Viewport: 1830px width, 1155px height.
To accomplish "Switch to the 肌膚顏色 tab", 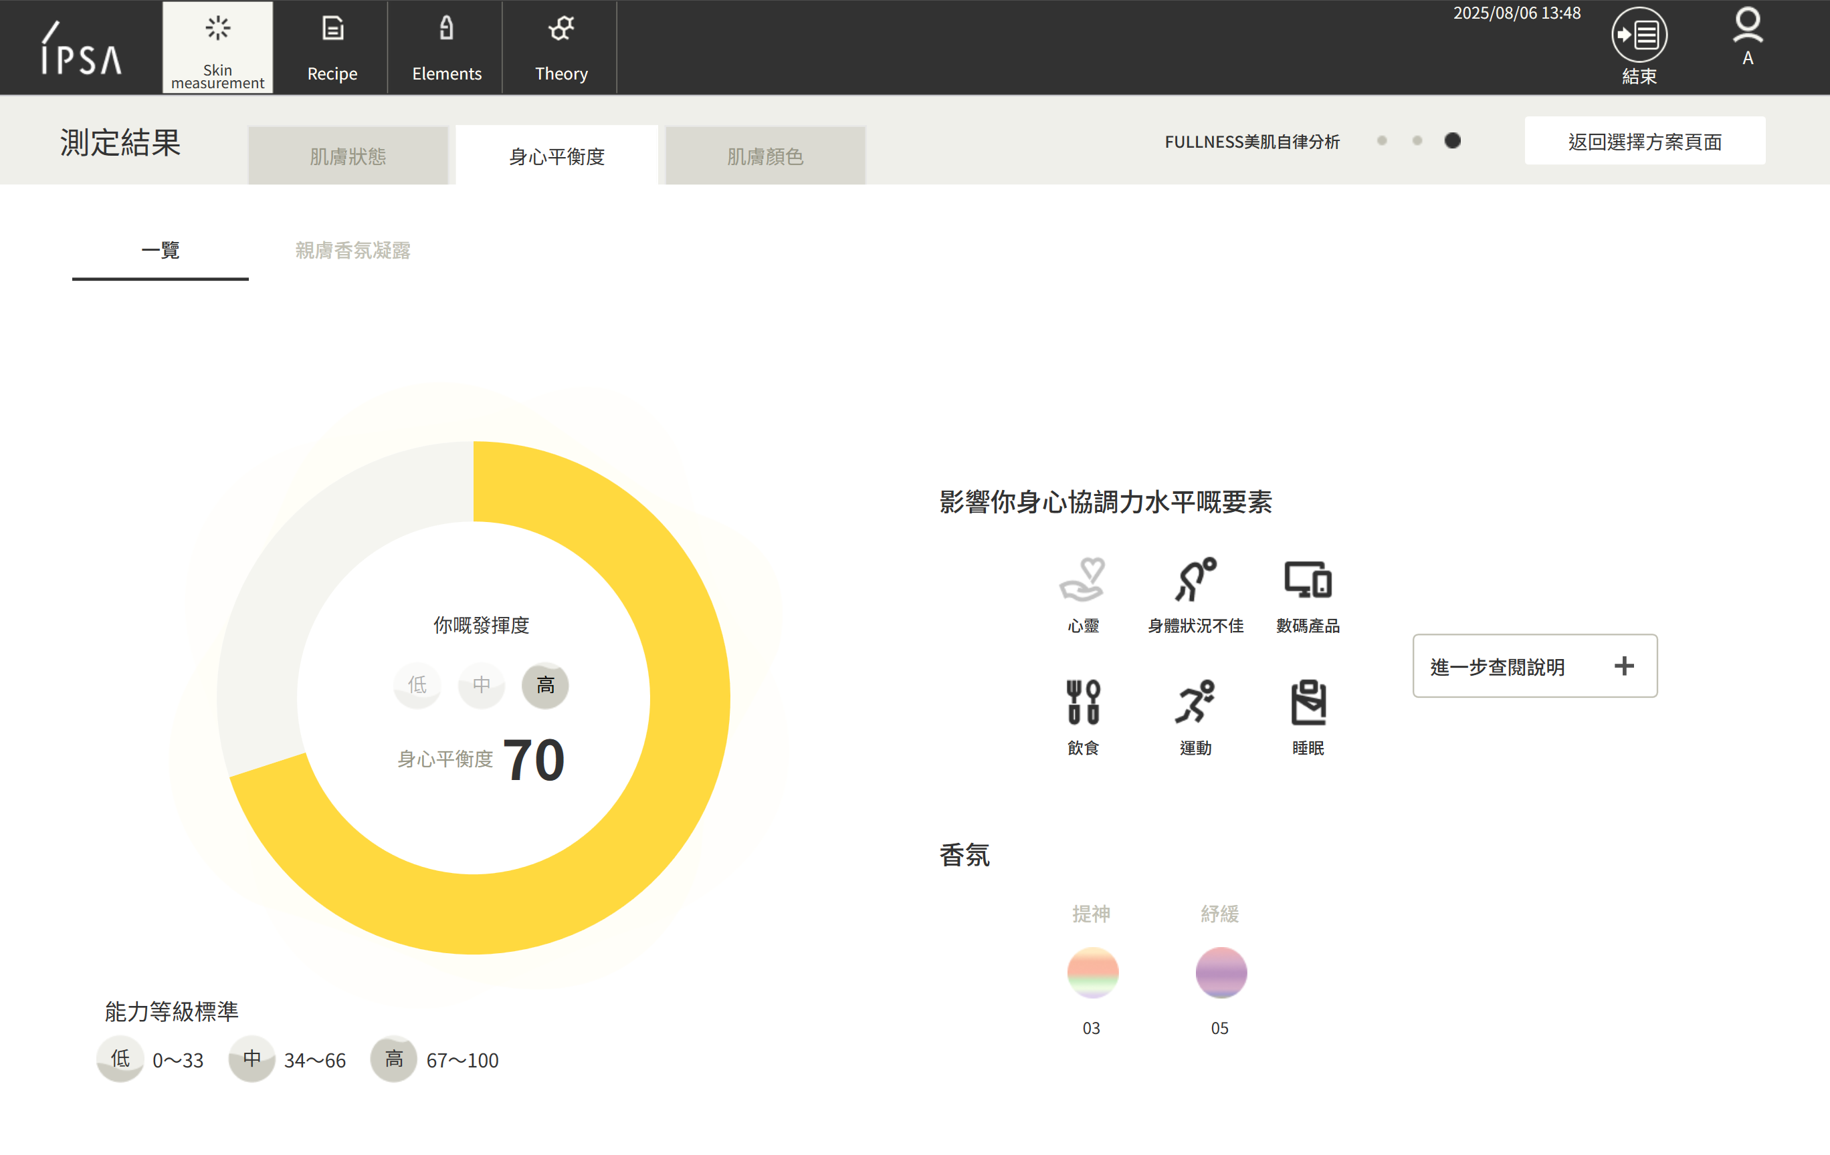I will point(765,156).
